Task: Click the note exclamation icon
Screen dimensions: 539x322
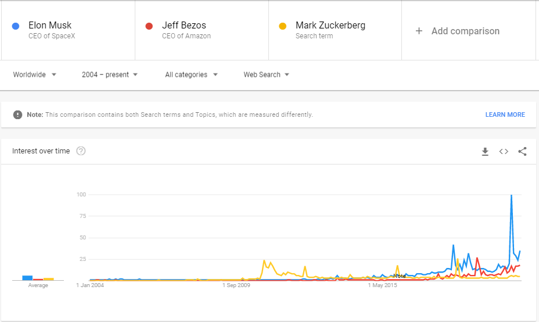Action: [x=17, y=115]
